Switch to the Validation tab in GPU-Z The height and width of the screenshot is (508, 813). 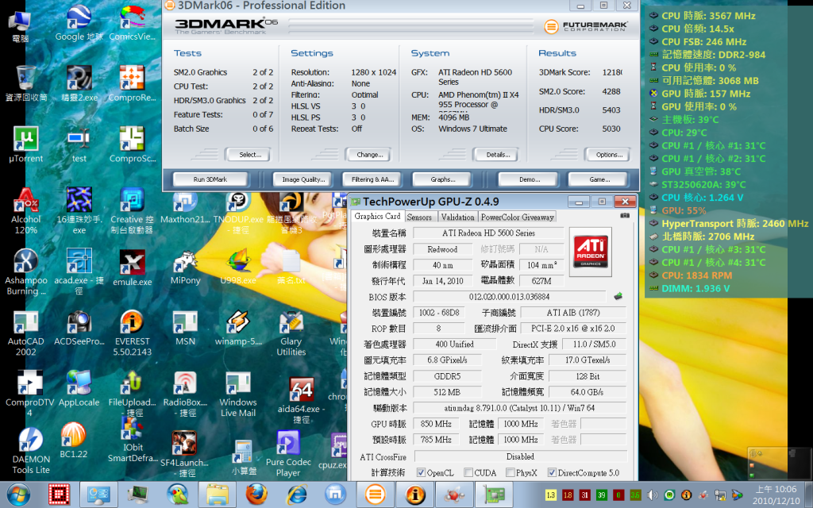(x=457, y=217)
